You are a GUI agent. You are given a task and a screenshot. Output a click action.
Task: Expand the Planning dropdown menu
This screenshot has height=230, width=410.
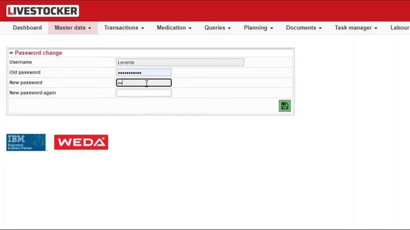click(258, 27)
